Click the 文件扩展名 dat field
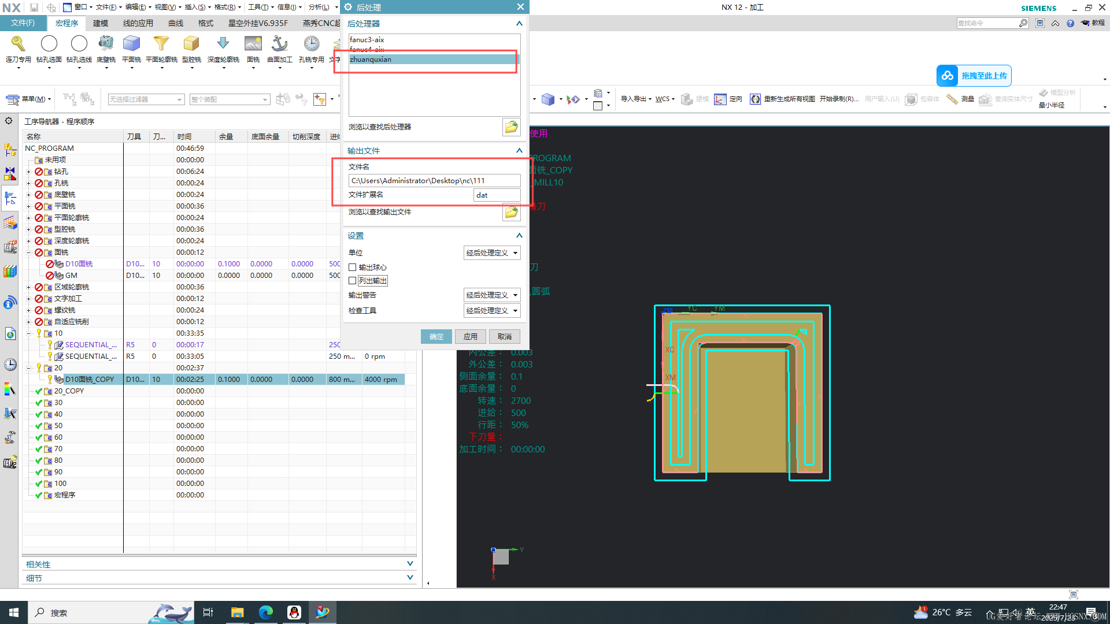This screenshot has height=624, width=1110. click(497, 195)
